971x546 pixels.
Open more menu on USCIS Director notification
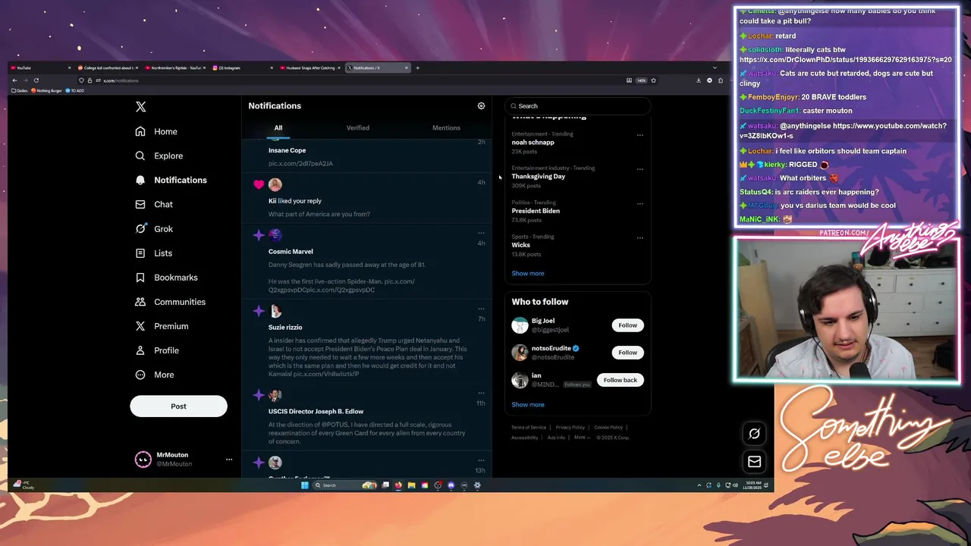point(481,393)
